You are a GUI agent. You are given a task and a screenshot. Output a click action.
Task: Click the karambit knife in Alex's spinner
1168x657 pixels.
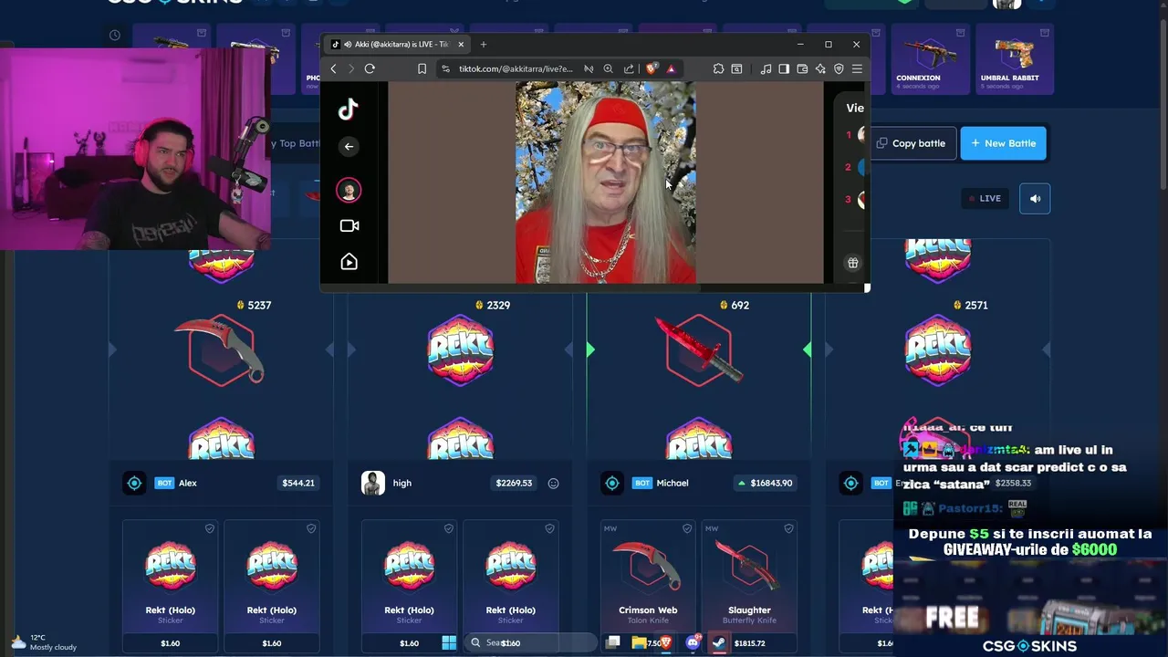[x=221, y=349]
